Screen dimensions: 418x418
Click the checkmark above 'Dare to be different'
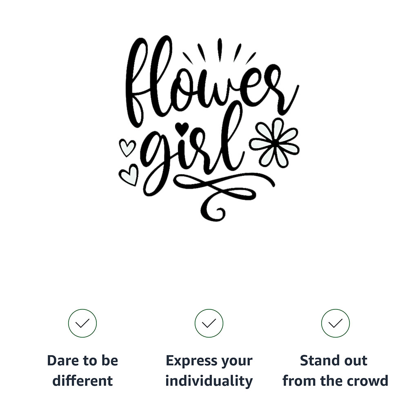click(82, 323)
